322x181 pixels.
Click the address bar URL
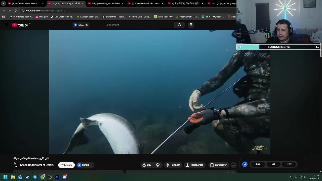46,11
